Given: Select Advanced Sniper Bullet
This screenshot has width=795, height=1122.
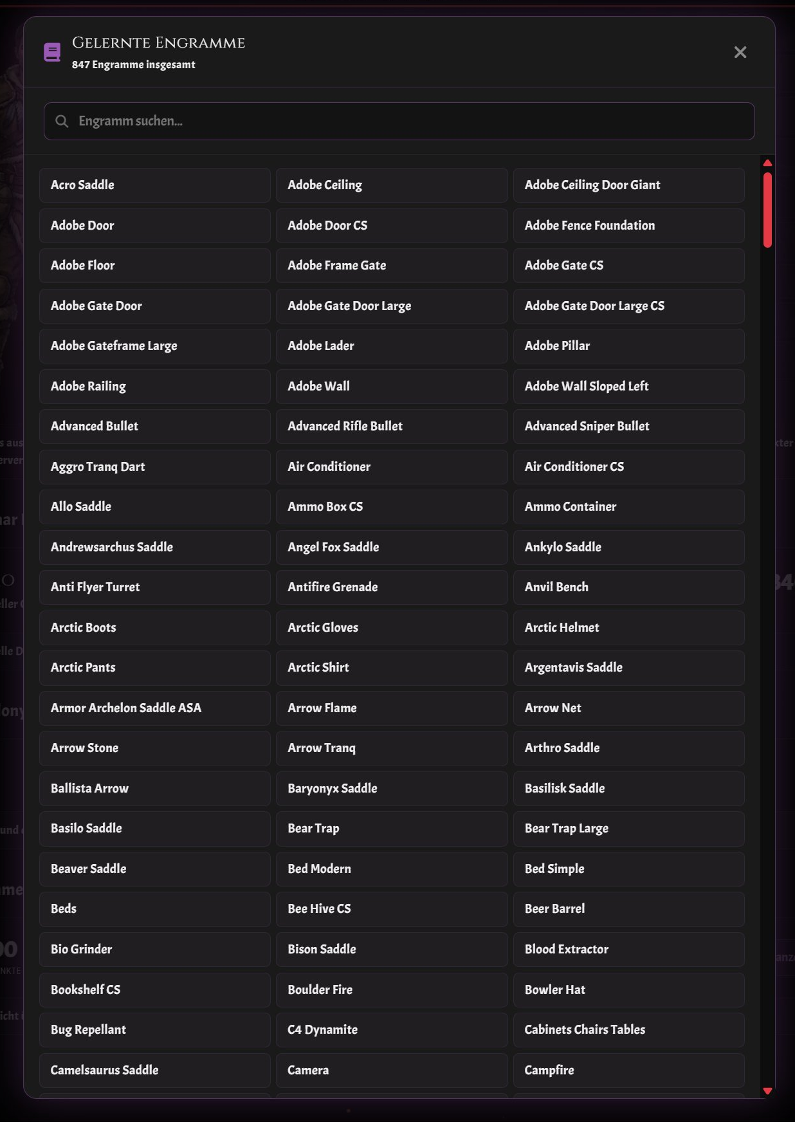Looking at the screenshot, I should [628, 427].
